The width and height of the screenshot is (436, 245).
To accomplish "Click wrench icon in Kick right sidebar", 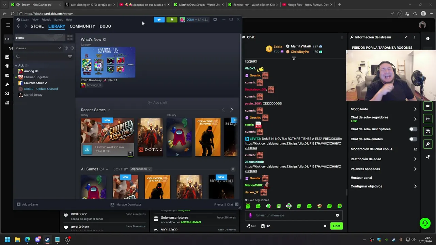I will coord(428,144).
